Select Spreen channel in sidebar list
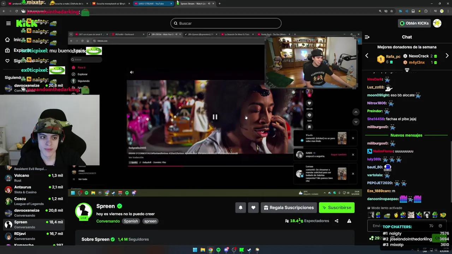Image resolution: width=452 pixels, height=254 pixels. coord(34,224)
